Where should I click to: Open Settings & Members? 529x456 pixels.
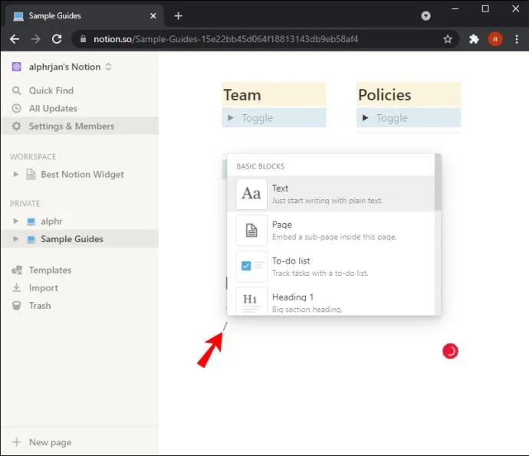[79, 126]
